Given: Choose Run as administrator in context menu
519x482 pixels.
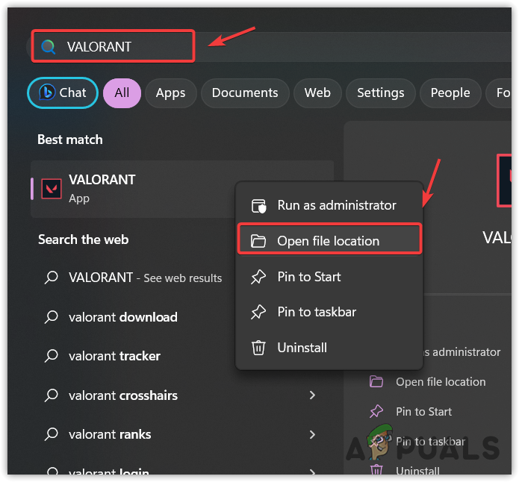Looking at the screenshot, I should coord(329,205).
